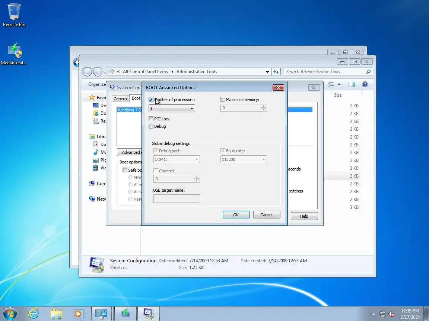The width and height of the screenshot is (429, 321).
Task: Switch to MediaCreation tool taskbar item
Action: point(125,314)
